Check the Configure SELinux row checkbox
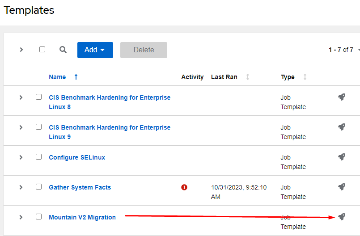The image size is (360, 236). 38,157
